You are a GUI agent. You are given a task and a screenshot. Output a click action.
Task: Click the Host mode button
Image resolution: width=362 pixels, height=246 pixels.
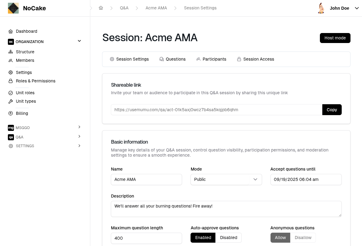click(x=335, y=38)
